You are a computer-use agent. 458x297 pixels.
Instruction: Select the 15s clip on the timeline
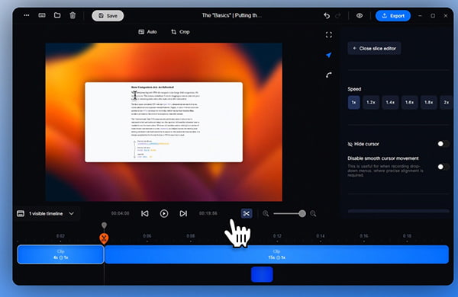point(276,254)
